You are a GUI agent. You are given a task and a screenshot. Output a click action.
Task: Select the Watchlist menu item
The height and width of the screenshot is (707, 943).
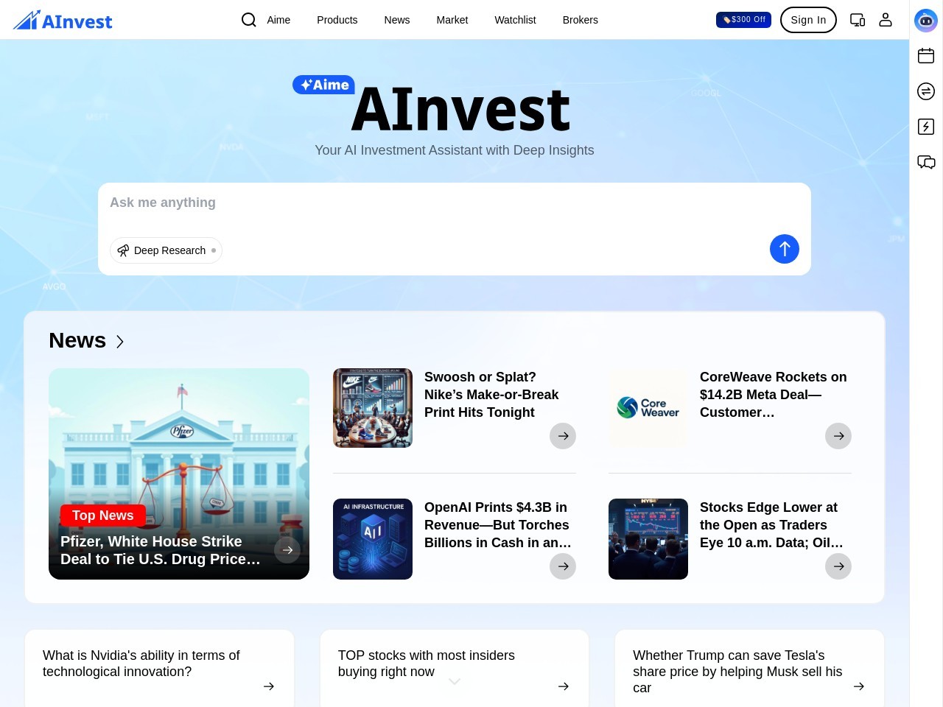515,20
